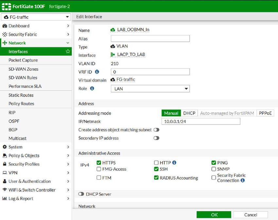The height and width of the screenshot is (220, 278).
Task: Click the fortigate-2 hostname link
Action: click(60, 7)
